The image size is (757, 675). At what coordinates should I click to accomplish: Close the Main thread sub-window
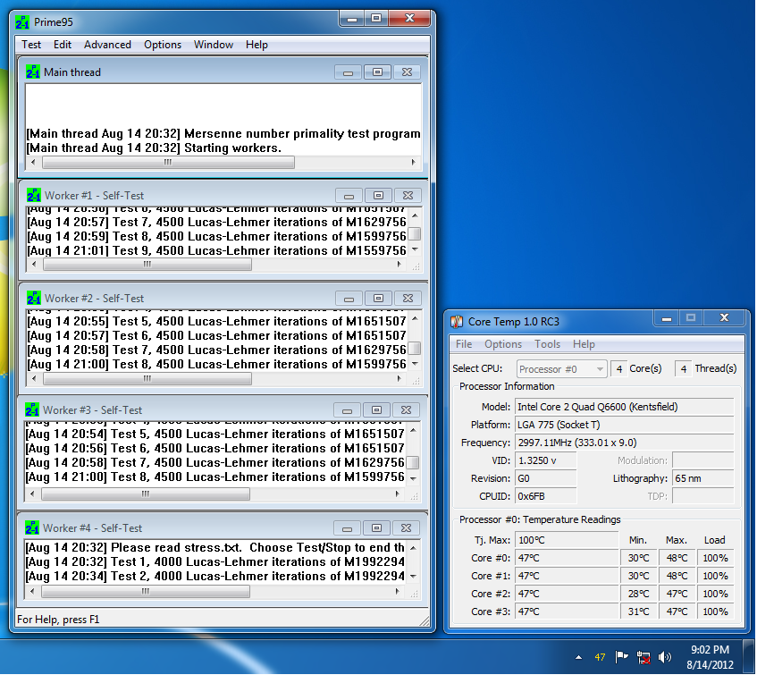point(407,72)
